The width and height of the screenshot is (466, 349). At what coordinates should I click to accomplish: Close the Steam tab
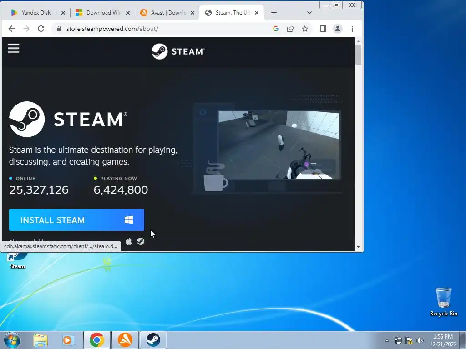257,13
